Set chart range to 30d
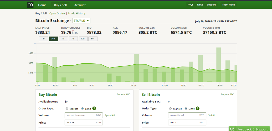 (83, 39)
